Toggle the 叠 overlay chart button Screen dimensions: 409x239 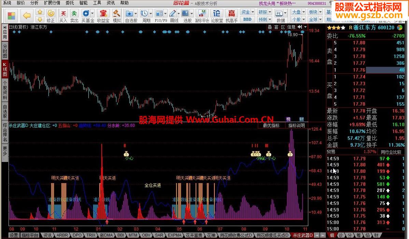click(270, 27)
